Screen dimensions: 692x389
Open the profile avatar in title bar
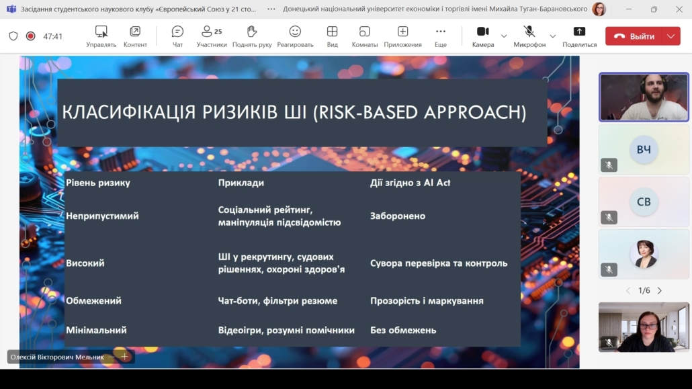coord(599,9)
